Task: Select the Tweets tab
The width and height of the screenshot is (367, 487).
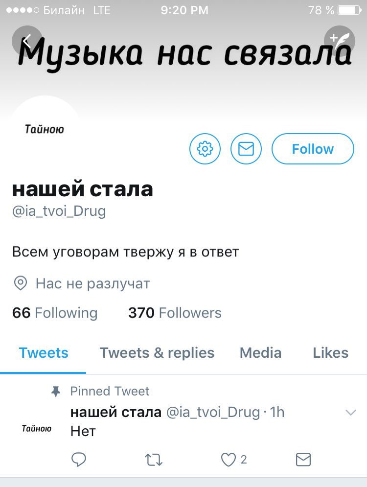Action: [44, 353]
